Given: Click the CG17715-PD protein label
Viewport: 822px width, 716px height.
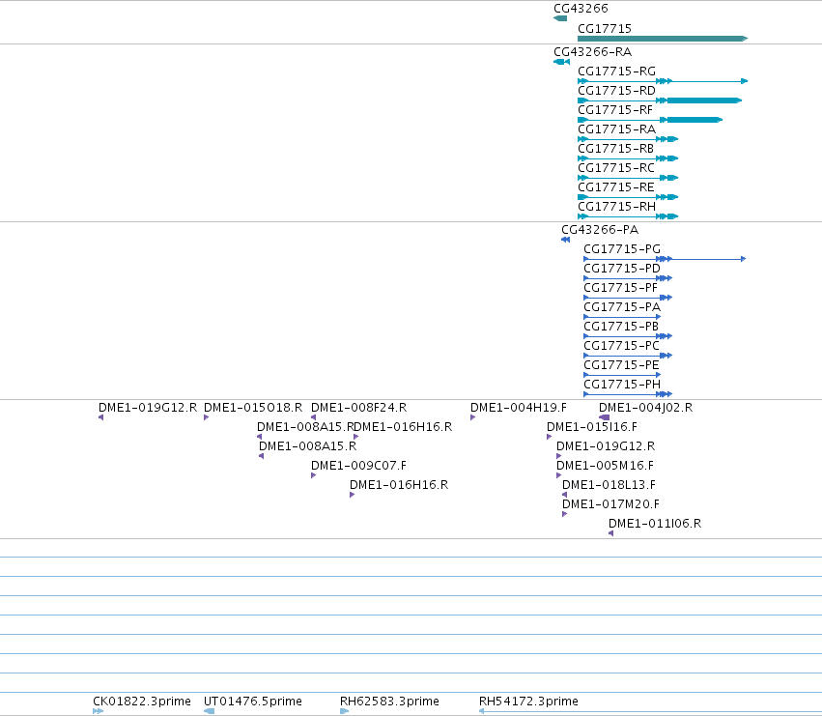Looking at the screenshot, I should pyautogui.click(x=622, y=269).
